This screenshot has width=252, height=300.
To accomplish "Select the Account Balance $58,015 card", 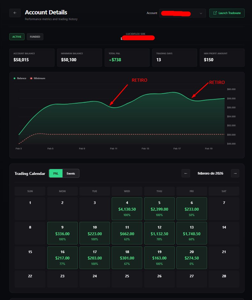I will pos(32,57).
